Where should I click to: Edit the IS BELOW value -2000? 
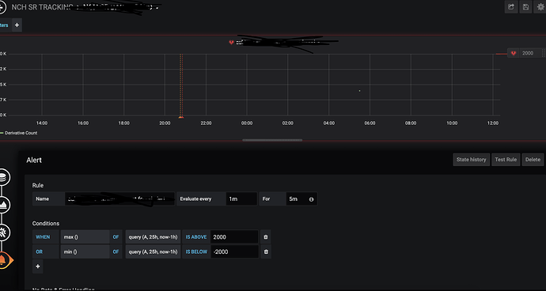[234, 251]
